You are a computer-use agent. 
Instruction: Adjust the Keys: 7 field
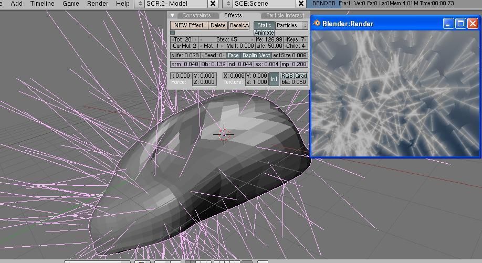296,40
